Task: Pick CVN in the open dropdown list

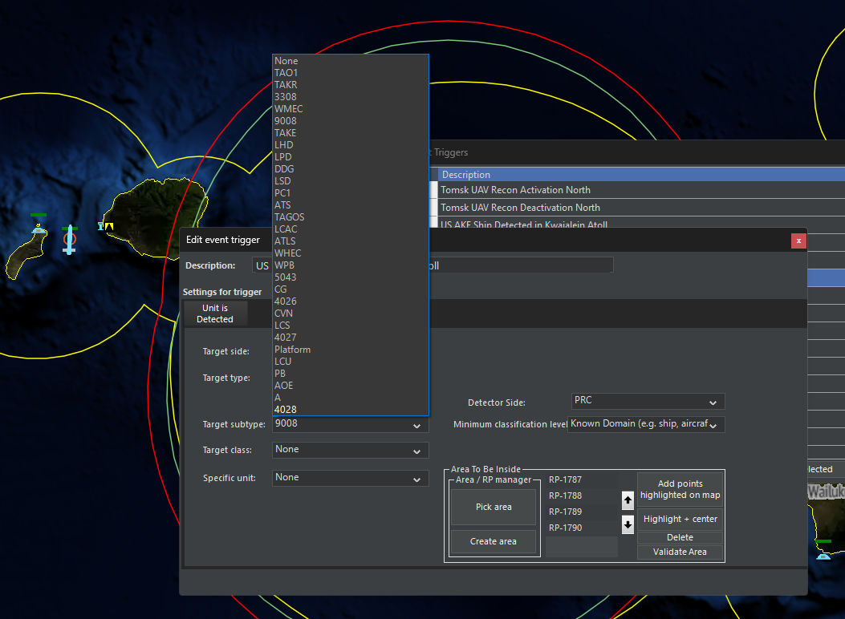Action: point(284,314)
